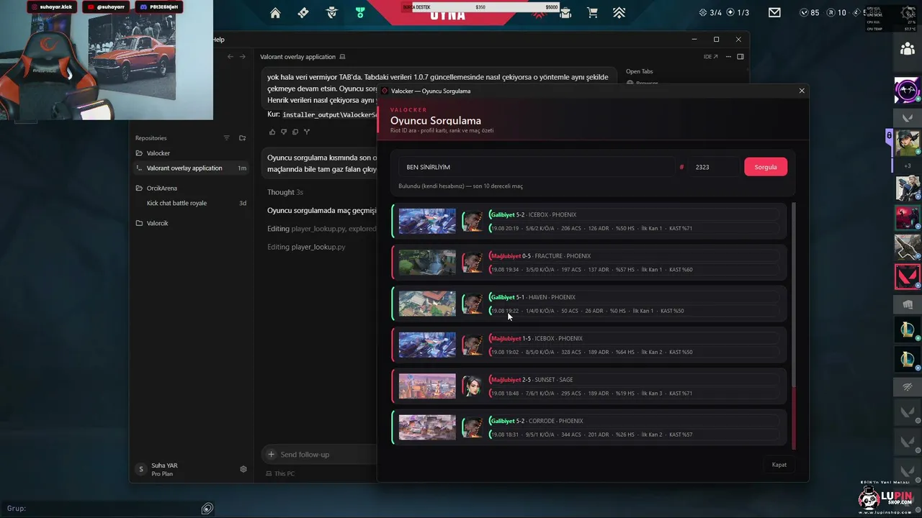The height and width of the screenshot is (518, 922).
Task: Open the Haven Galibiyet 5-1 match
Action: (x=588, y=304)
